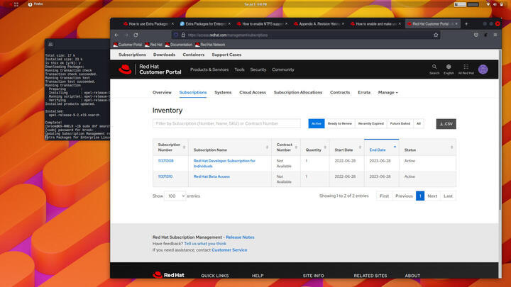Open system tray volume icon
This screenshot has width=511, height=287.
point(495,4)
